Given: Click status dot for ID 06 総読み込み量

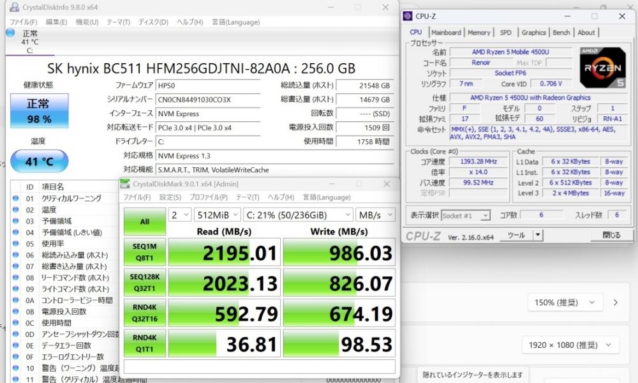Looking at the screenshot, I should coord(15,255).
